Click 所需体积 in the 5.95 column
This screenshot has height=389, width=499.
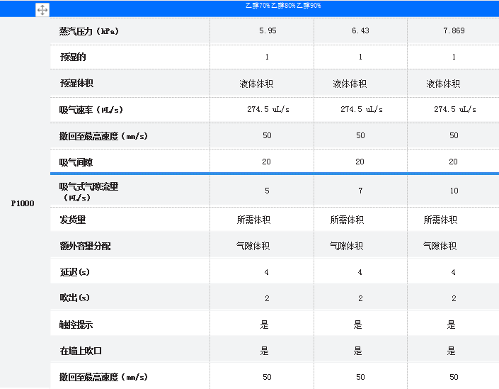tap(253, 220)
